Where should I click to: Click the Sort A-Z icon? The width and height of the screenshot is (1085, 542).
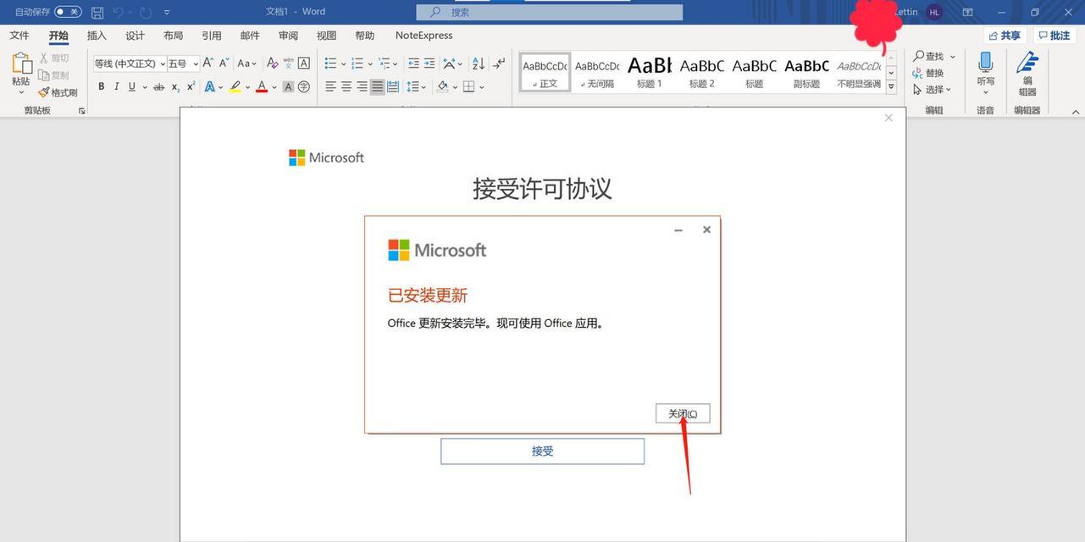tap(479, 64)
